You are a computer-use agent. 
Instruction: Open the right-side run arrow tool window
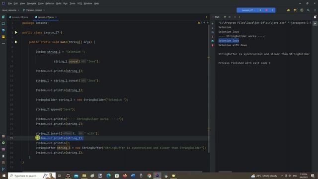(x=315, y=23)
